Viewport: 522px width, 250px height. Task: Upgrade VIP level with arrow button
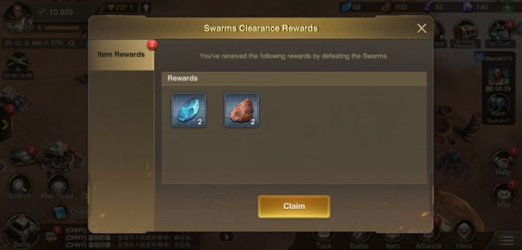click(146, 7)
